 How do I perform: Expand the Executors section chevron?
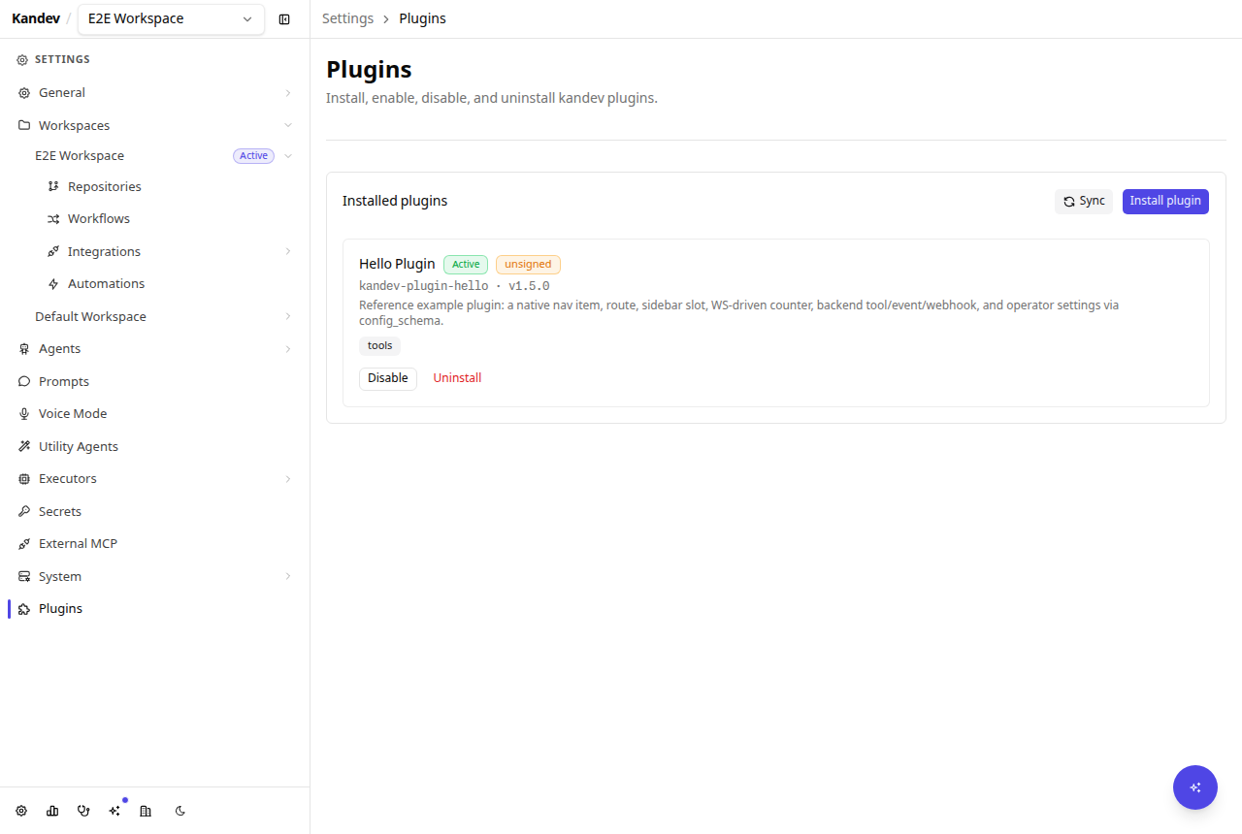pyautogui.click(x=288, y=479)
